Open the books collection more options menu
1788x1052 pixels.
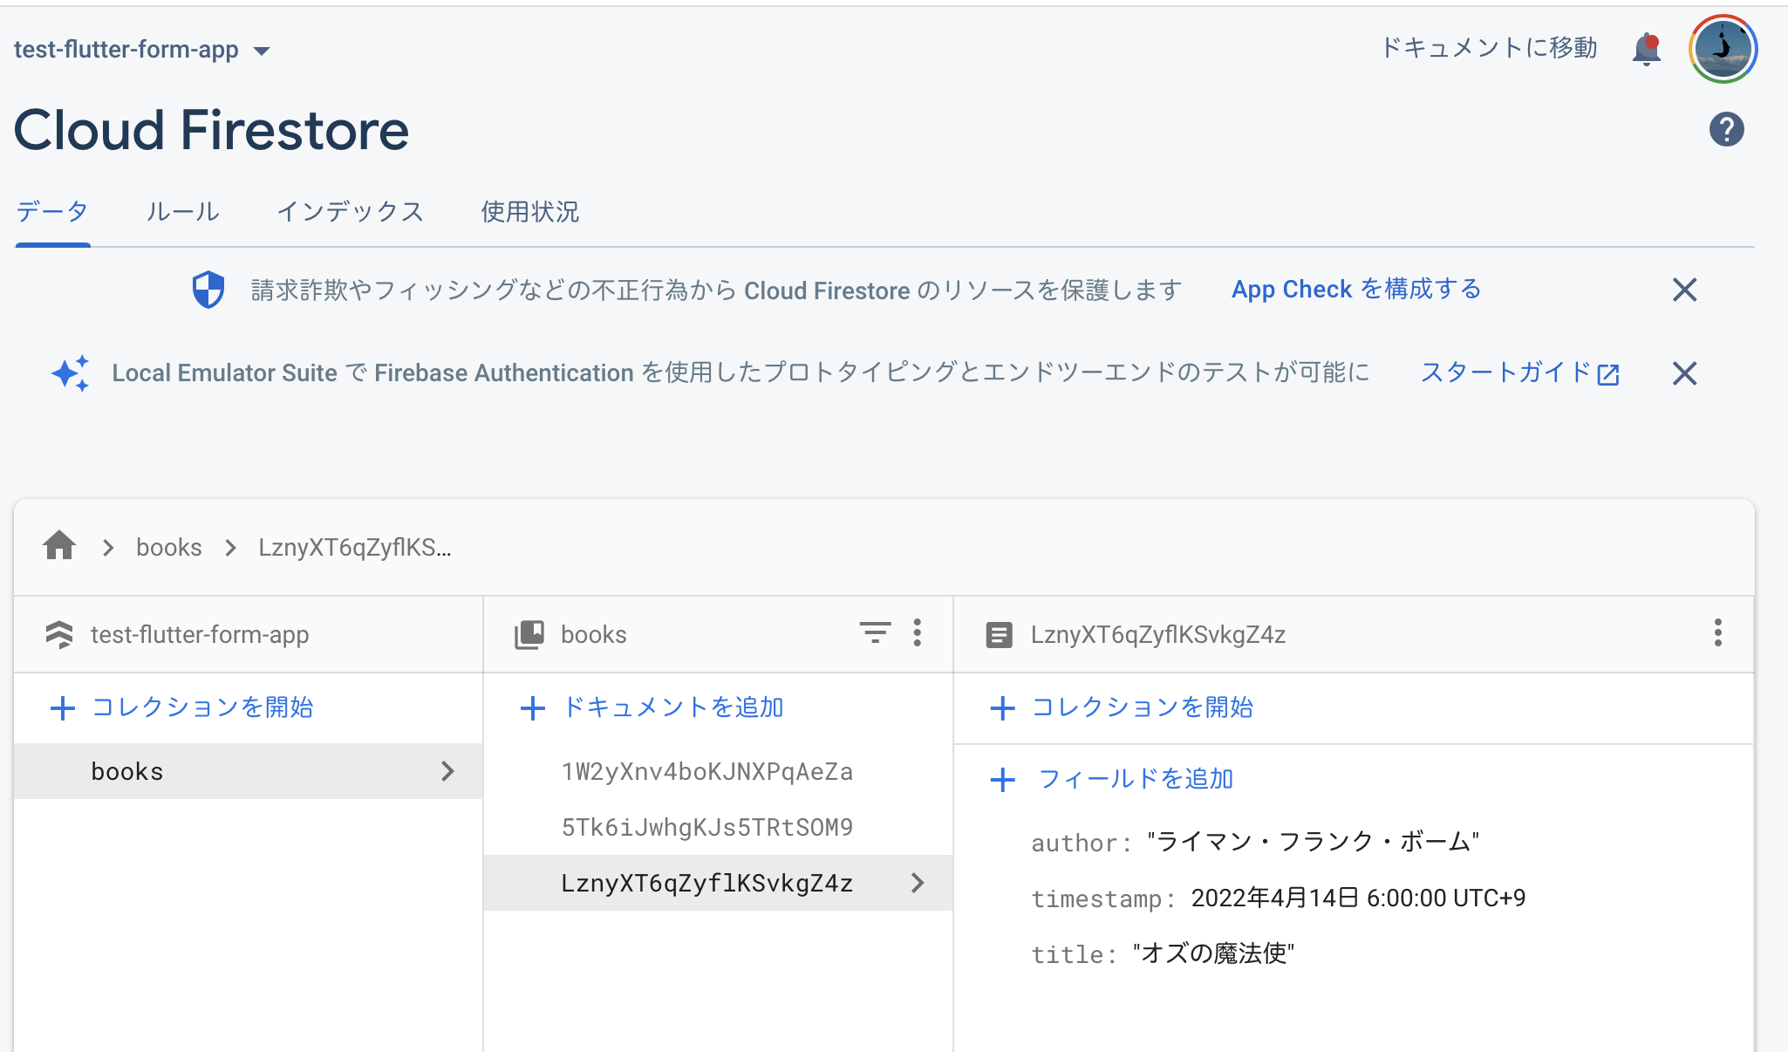[x=917, y=632]
